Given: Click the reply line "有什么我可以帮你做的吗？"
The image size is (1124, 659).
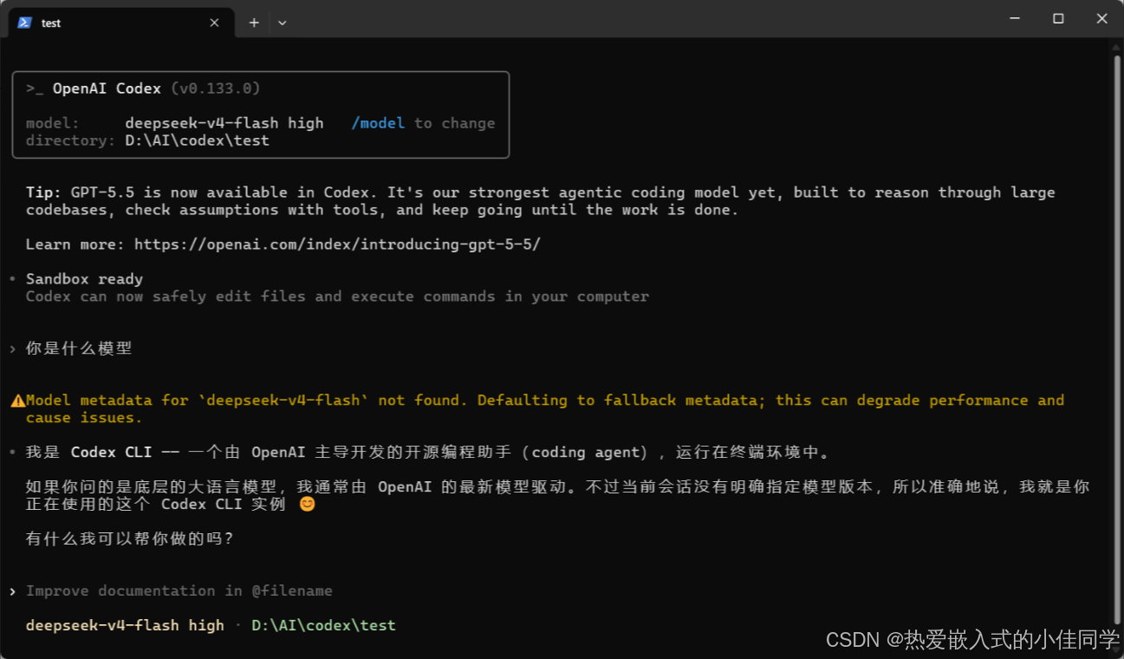Looking at the screenshot, I should point(130,539).
